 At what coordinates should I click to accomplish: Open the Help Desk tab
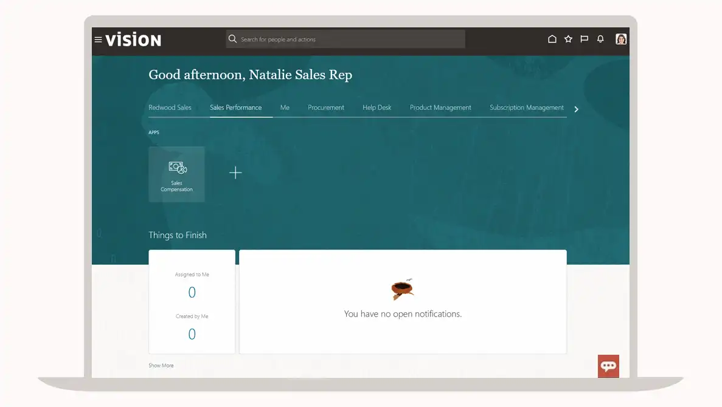point(377,107)
